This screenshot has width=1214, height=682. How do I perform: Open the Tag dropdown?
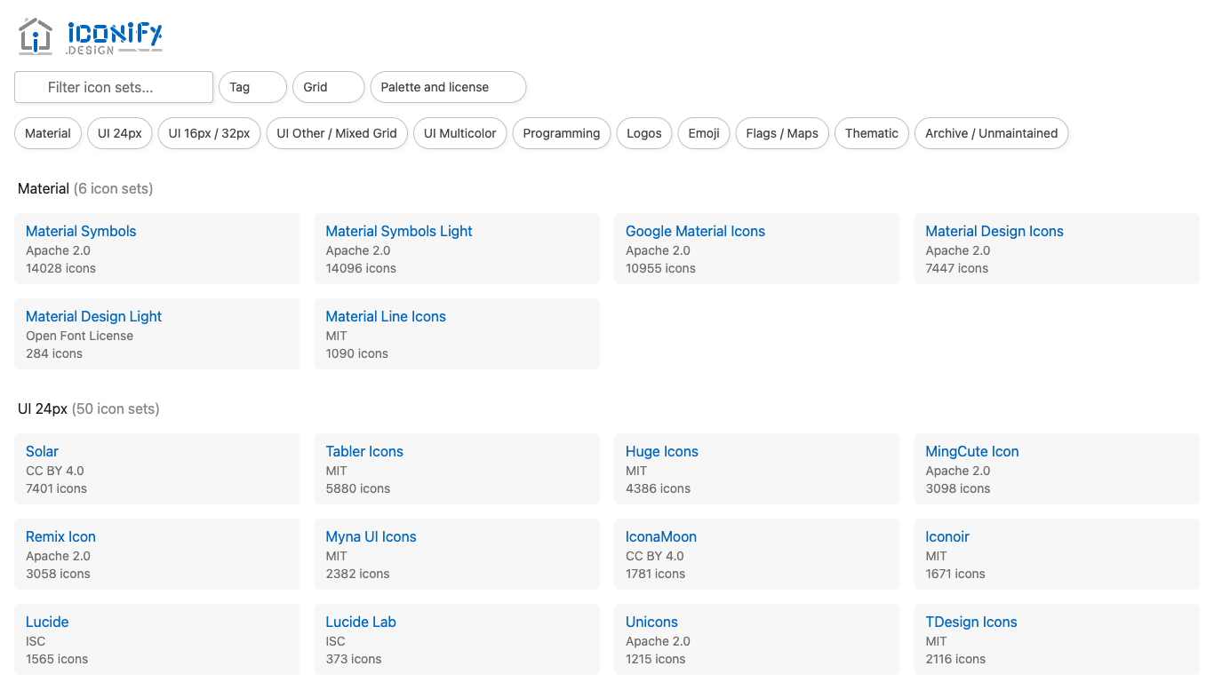252,87
